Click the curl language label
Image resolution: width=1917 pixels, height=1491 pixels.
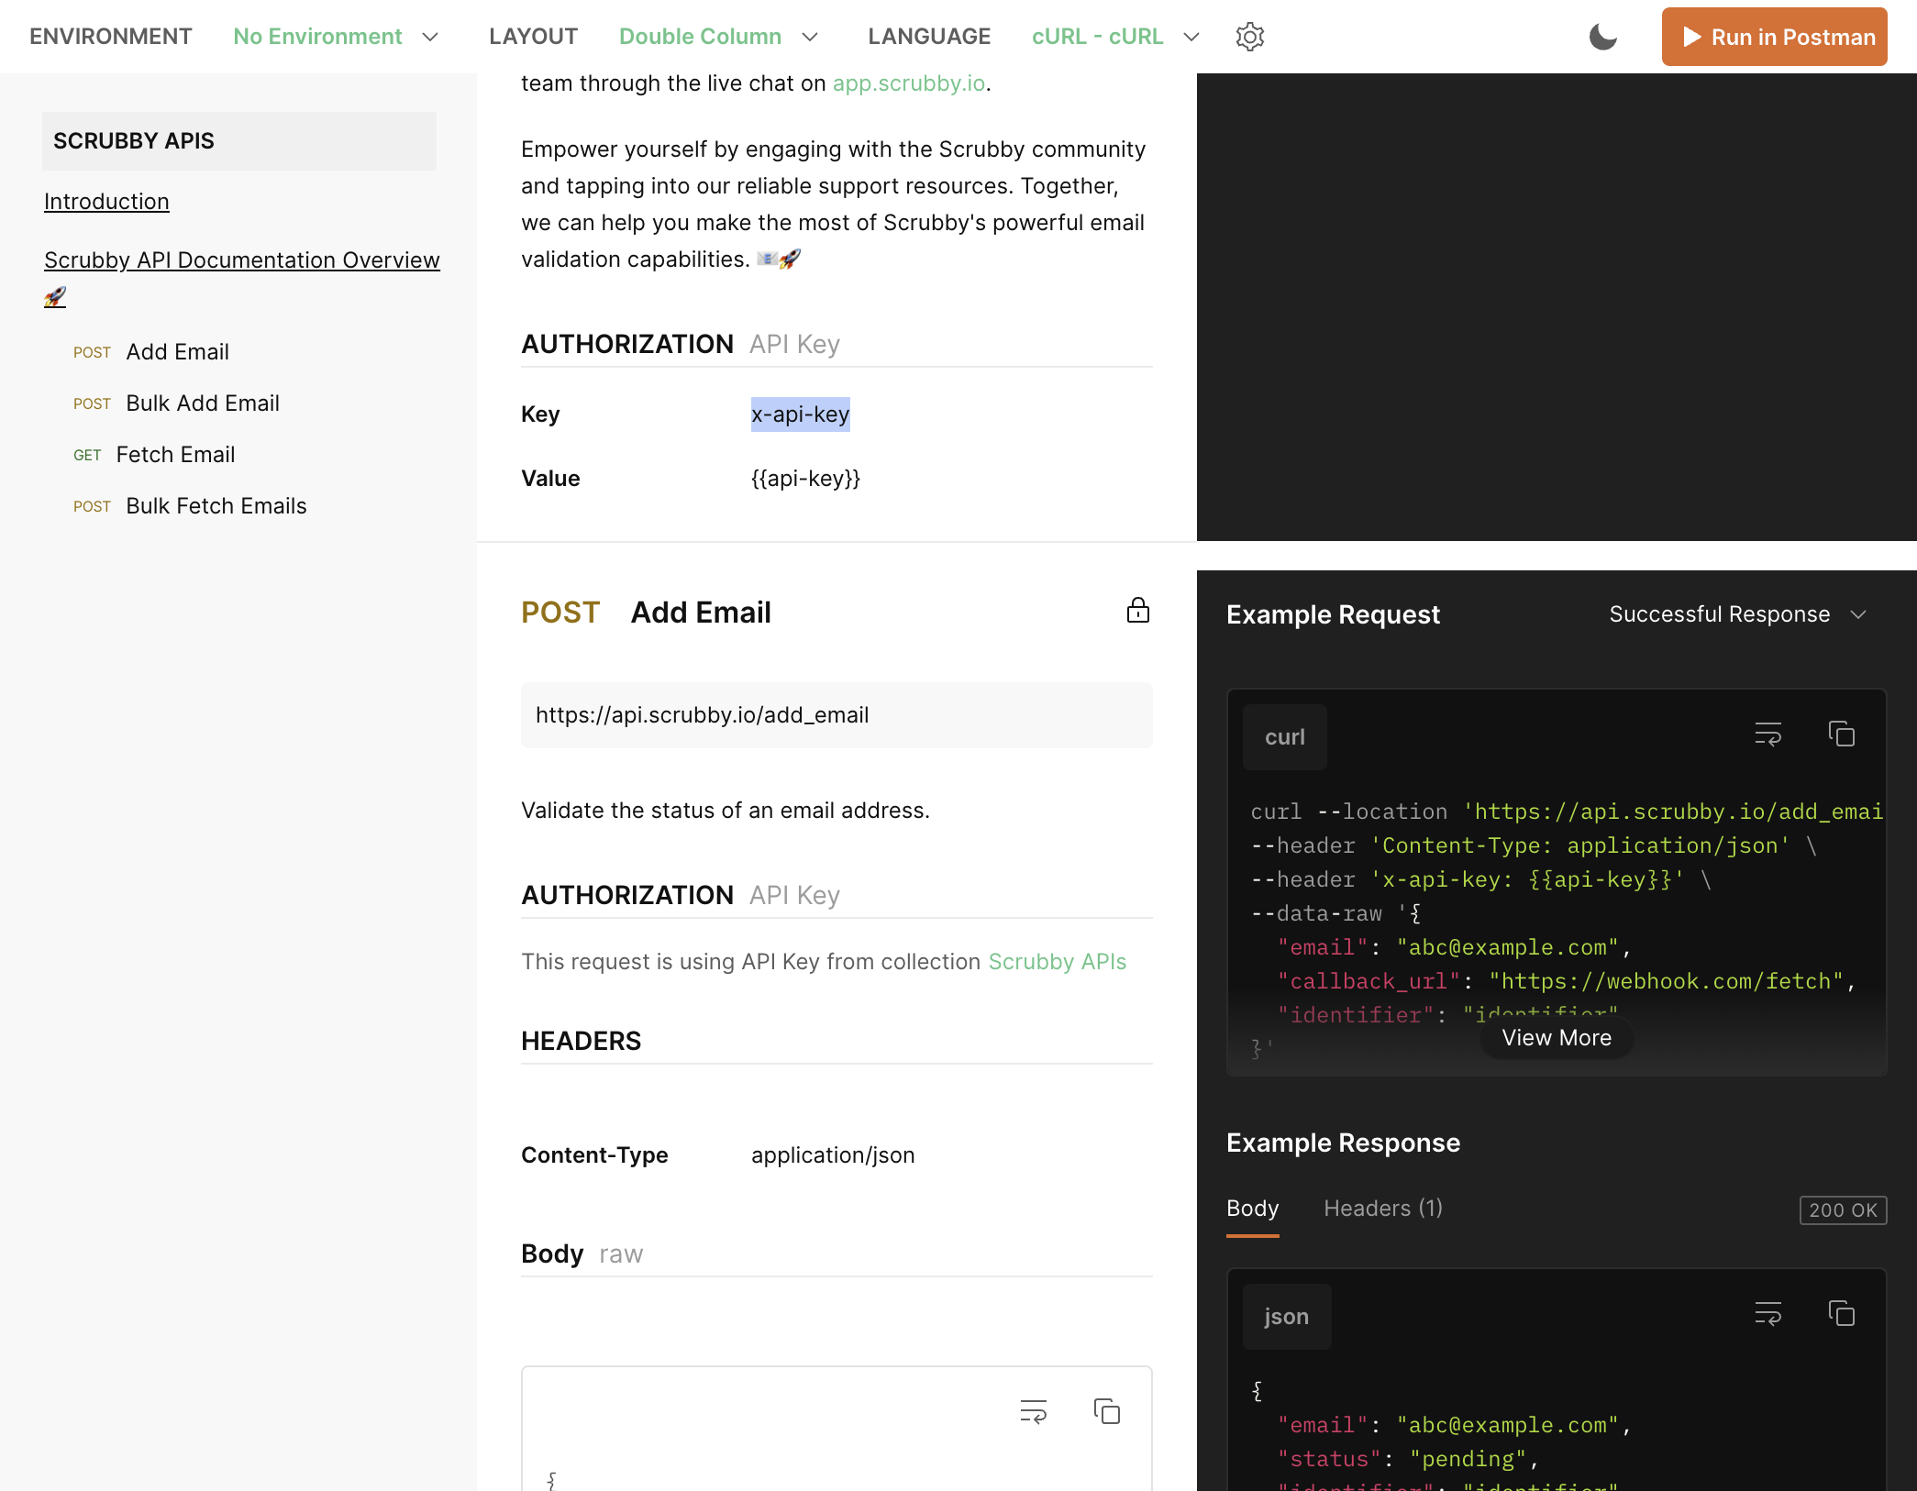(1284, 737)
